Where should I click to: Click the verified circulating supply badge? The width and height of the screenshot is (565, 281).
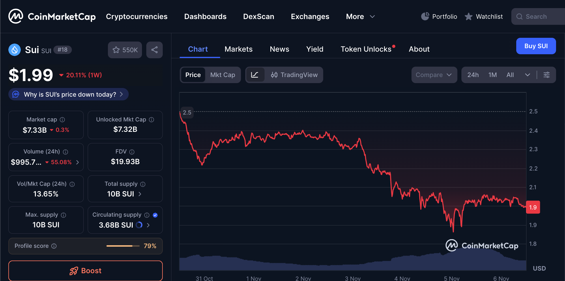(x=155, y=215)
